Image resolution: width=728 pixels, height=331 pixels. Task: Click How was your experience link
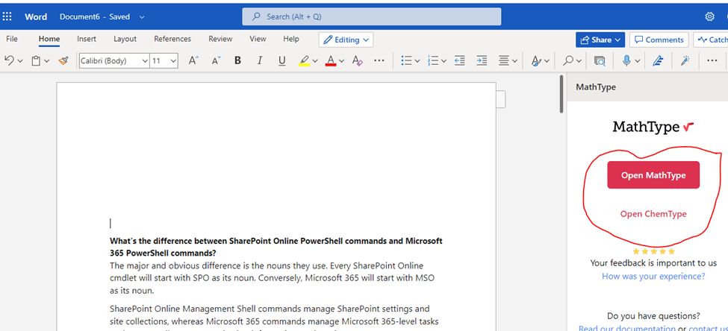[x=653, y=277]
